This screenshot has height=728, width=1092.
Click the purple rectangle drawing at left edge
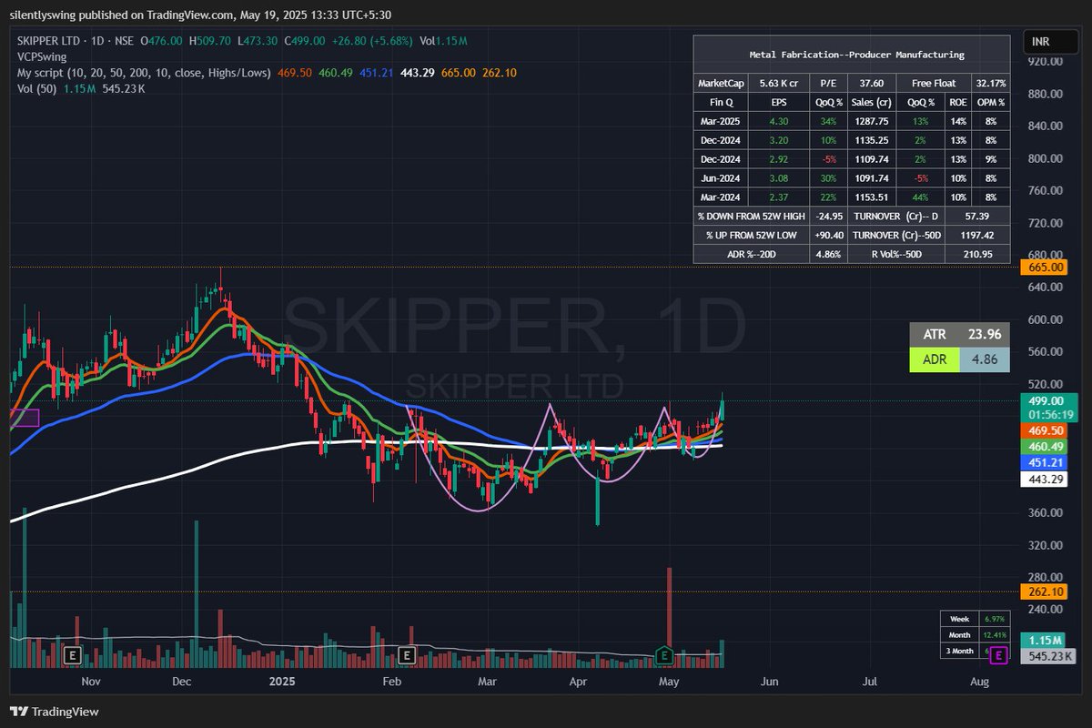[25, 418]
